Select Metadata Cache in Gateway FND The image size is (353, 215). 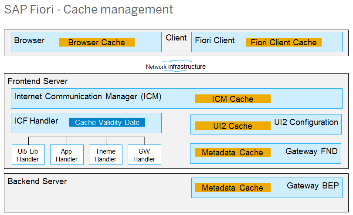(233, 152)
